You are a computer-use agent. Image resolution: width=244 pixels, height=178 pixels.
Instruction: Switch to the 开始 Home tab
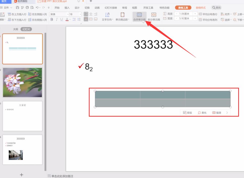(x=57, y=8)
